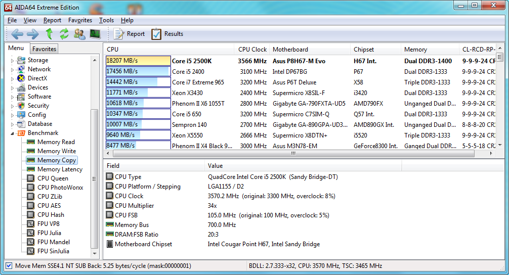The height and width of the screenshot is (275, 509).
Task: Click the 14442 MB/s result bar
Action: pos(138,82)
